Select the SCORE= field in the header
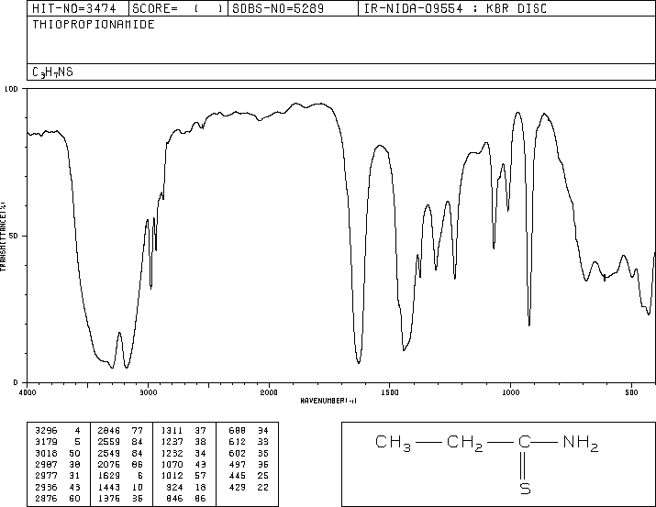Viewport: 656px width, 507px height. [178, 8]
